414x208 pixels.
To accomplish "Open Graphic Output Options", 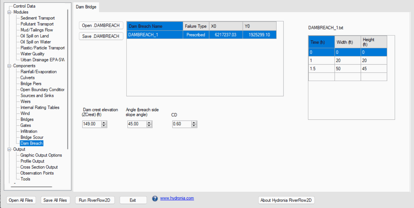I will [x=41, y=155].
